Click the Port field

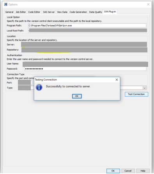tap(25, 83)
